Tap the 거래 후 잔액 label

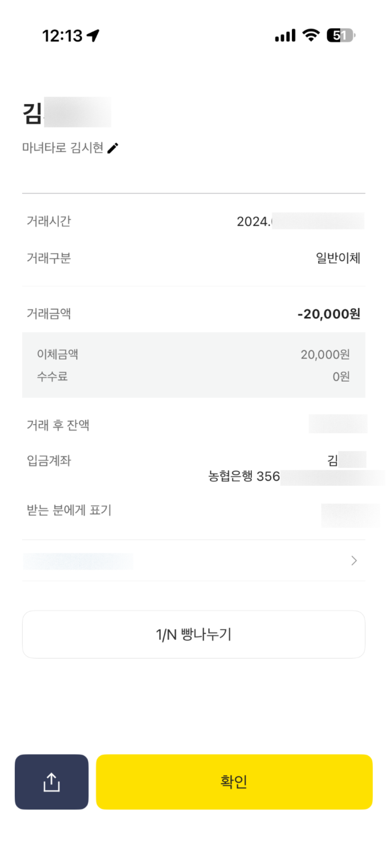58,425
